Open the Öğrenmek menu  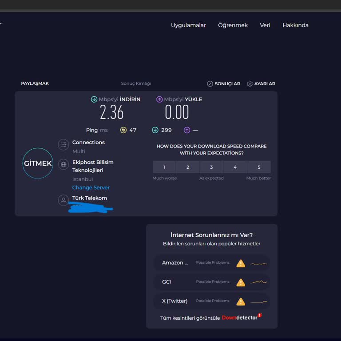pyautogui.click(x=233, y=25)
